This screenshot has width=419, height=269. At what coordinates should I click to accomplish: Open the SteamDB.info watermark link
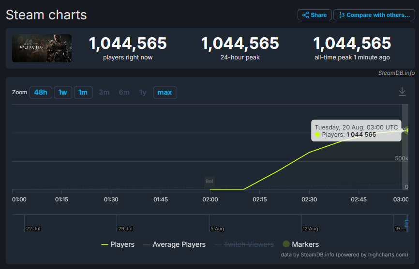pyautogui.click(x=397, y=73)
